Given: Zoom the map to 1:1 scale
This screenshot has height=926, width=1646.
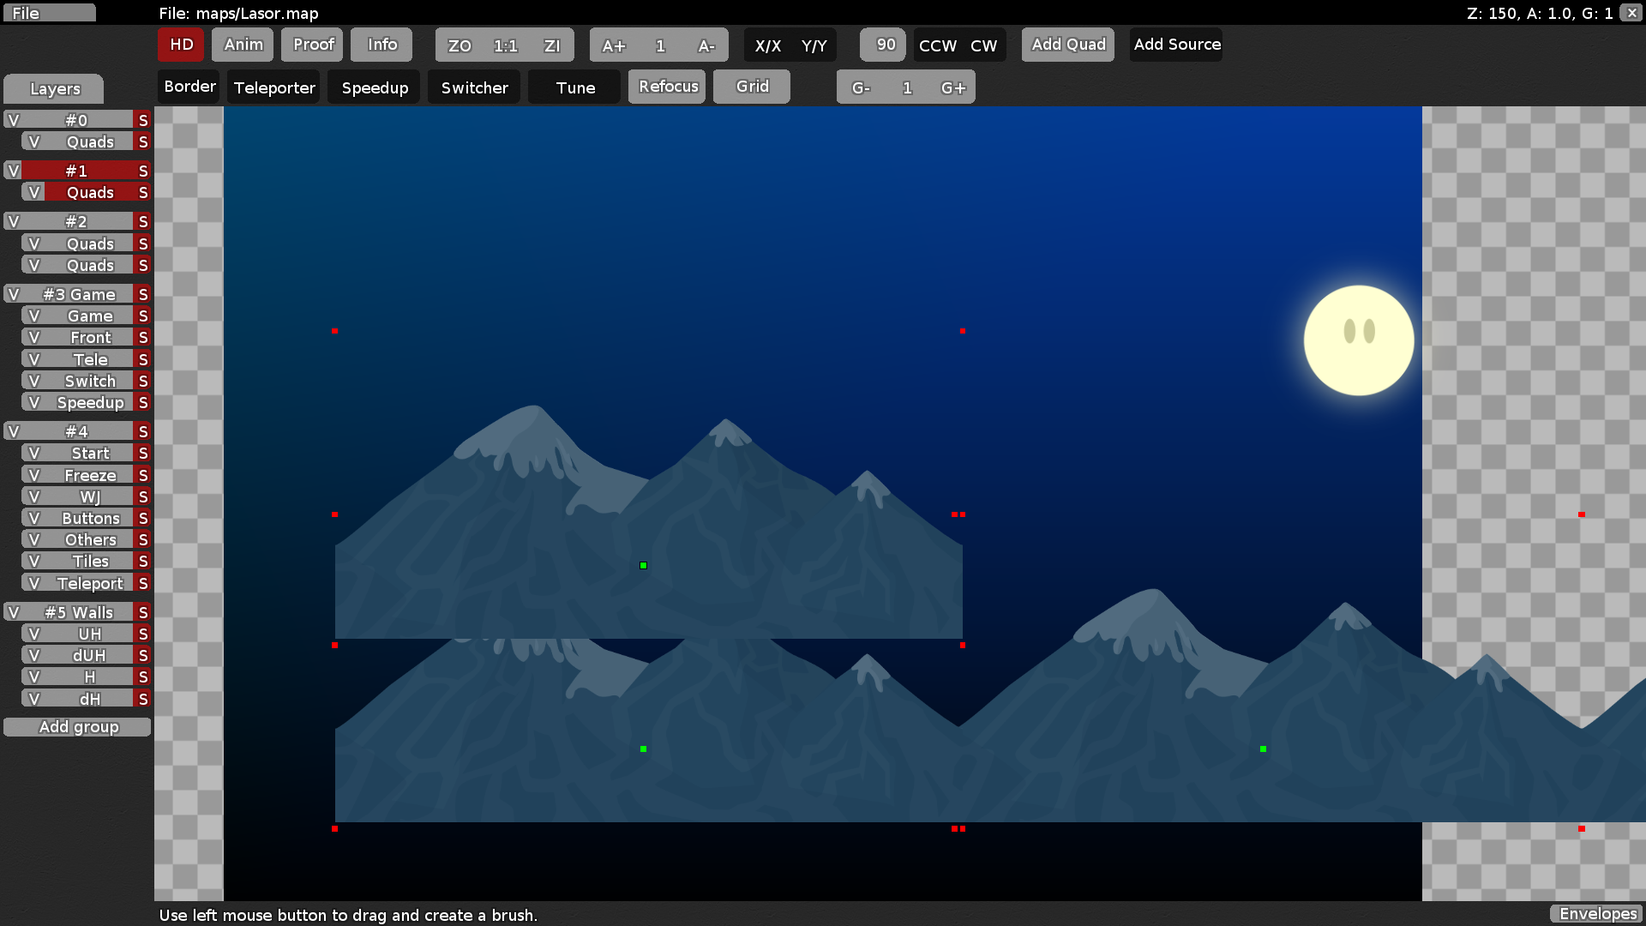Looking at the screenshot, I should 504,45.
